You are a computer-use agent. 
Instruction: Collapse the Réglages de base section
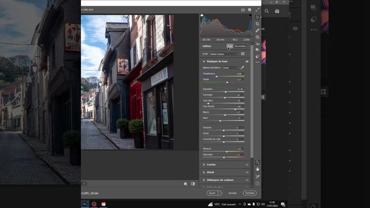click(x=204, y=61)
